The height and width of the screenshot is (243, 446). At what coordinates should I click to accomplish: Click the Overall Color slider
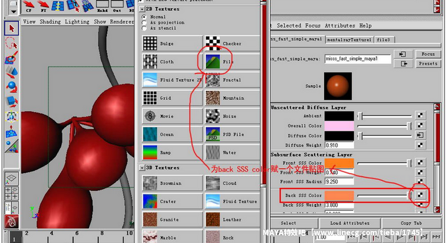coord(385,126)
